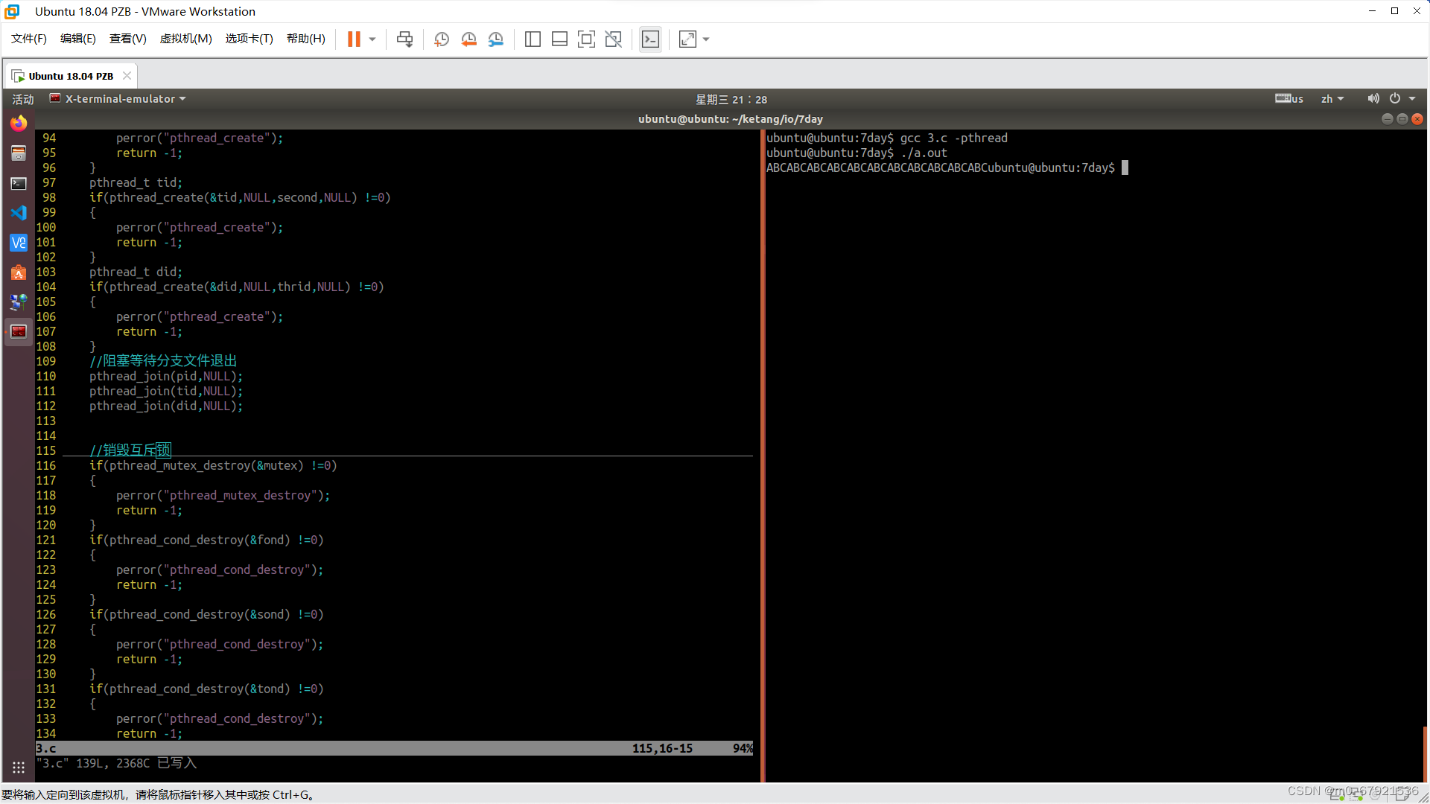Open Firefox from Ubuntu dock
Screen dimensions: 1430x804
click(x=19, y=124)
